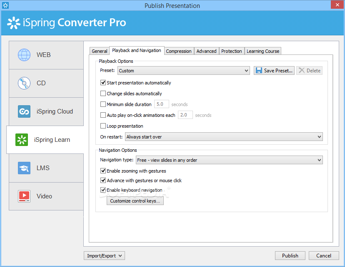Select the WEB globe icon
This screenshot has height=267, width=345.
[24, 55]
